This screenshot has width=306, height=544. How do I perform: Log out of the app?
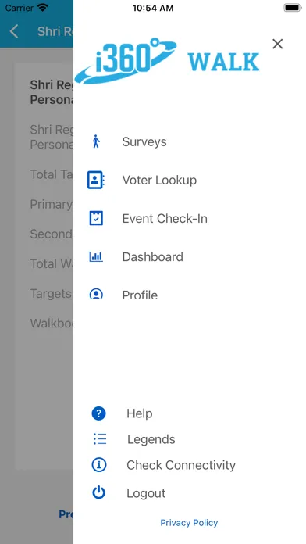[x=146, y=493]
